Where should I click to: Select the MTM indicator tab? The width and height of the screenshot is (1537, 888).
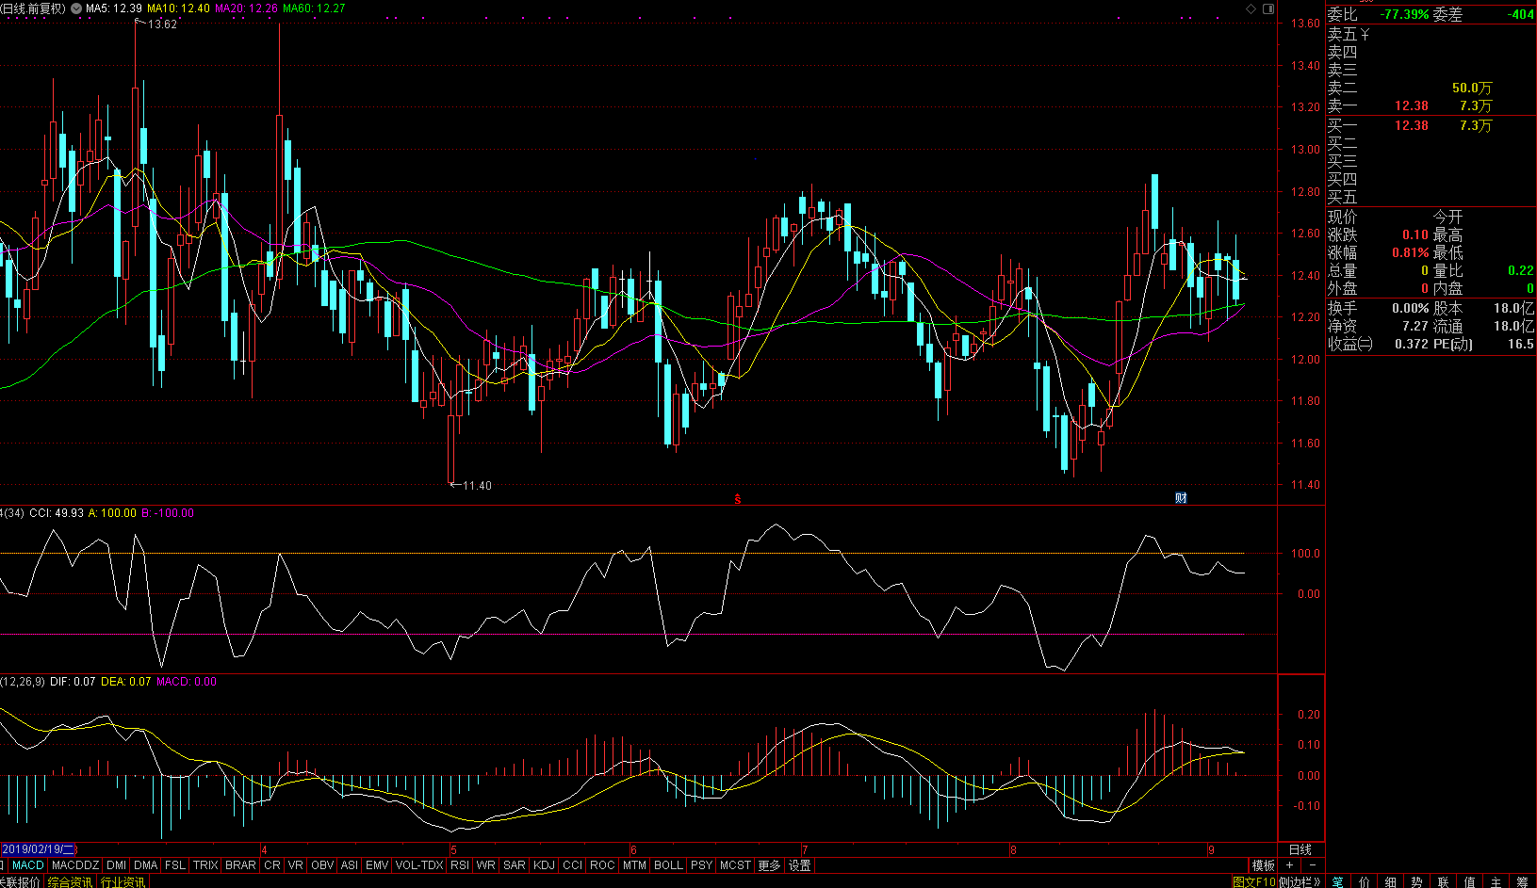[x=635, y=865]
